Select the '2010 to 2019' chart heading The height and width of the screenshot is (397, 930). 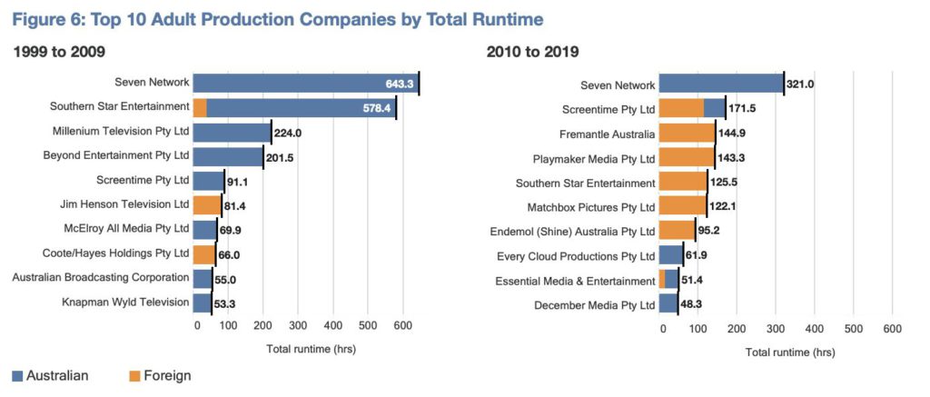point(532,52)
